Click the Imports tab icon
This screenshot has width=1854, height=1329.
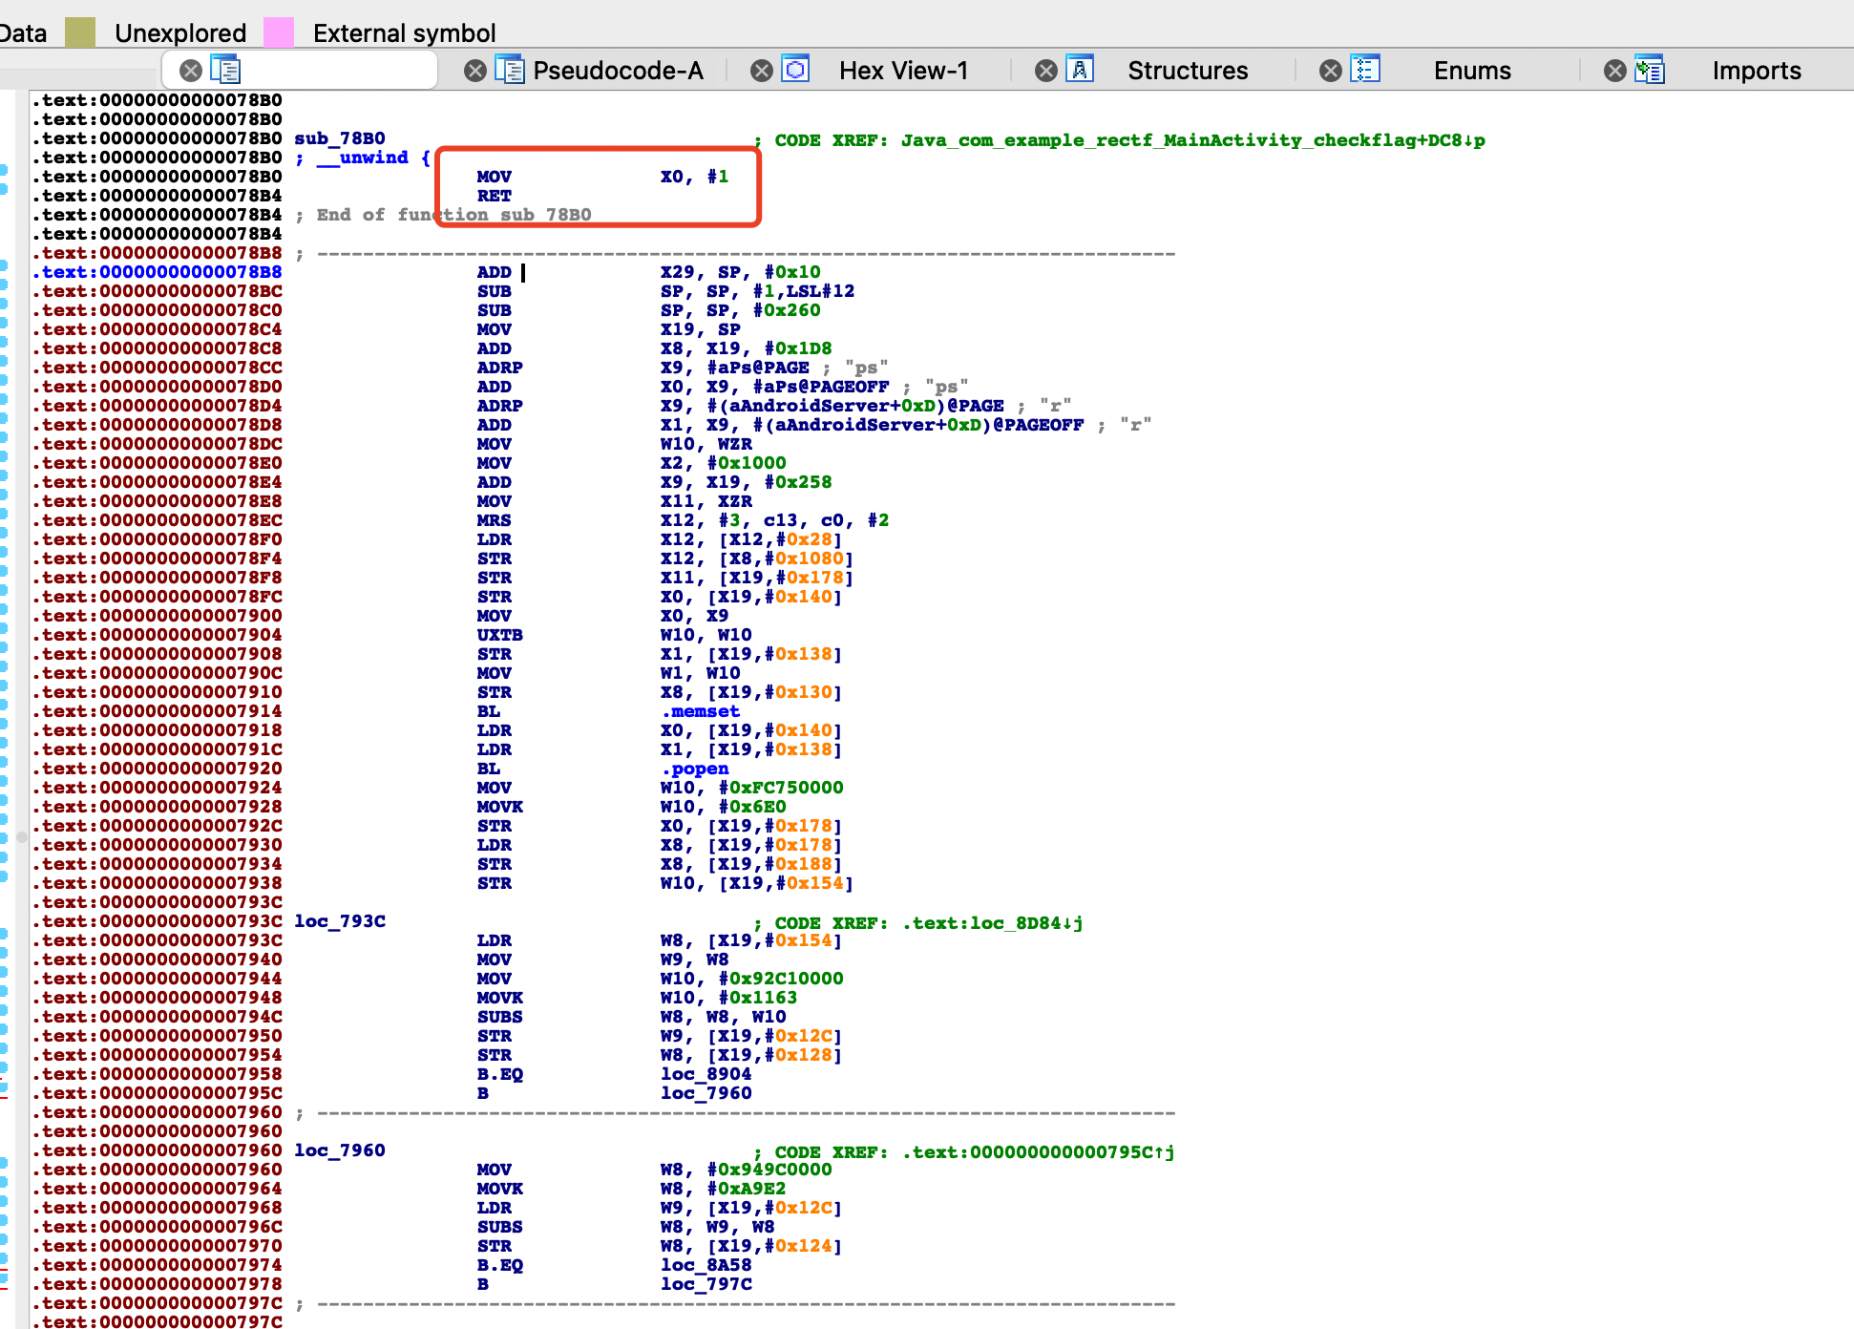pos(1650,70)
